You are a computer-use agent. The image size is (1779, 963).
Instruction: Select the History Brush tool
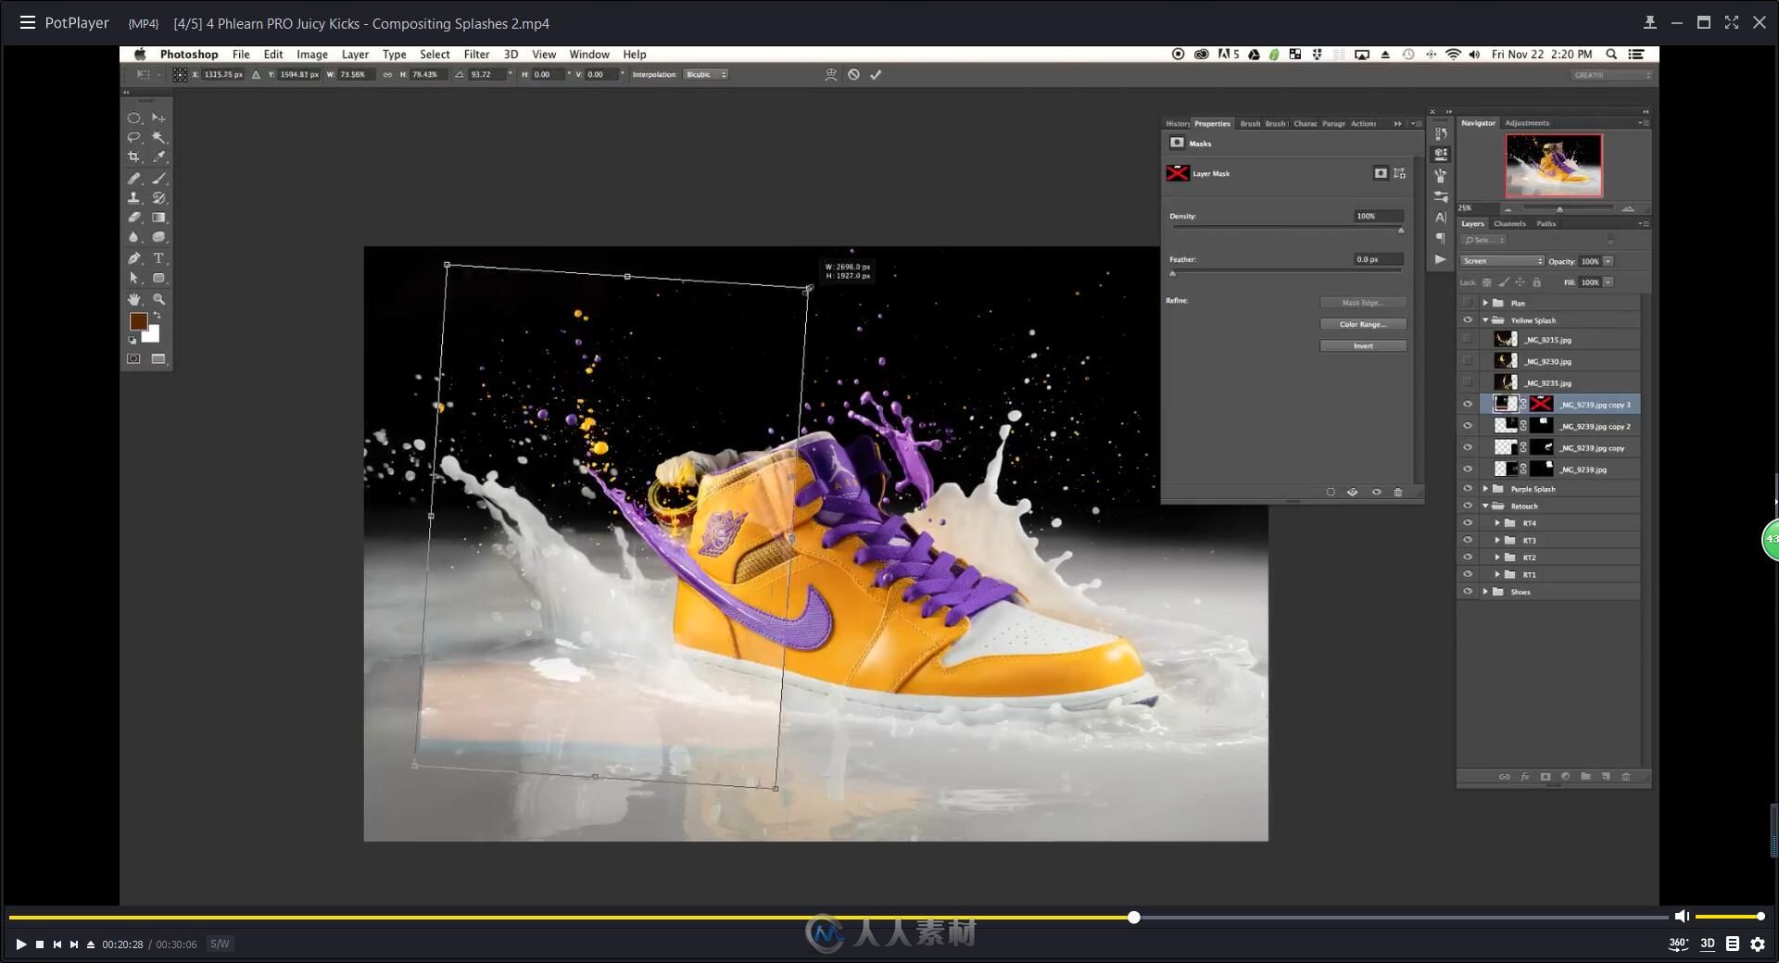pos(158,197)
